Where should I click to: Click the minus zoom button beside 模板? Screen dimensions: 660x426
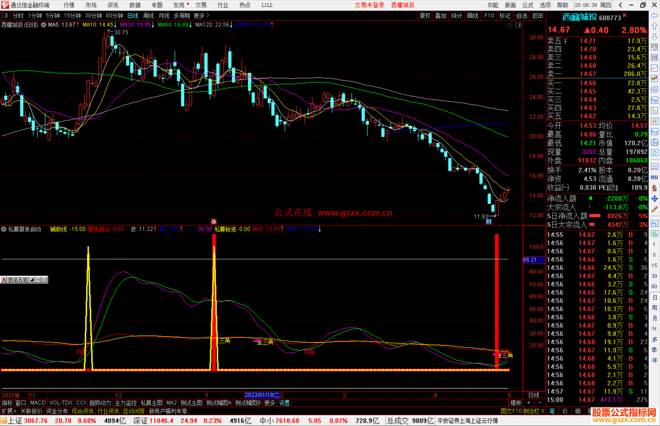coord(540,403)
